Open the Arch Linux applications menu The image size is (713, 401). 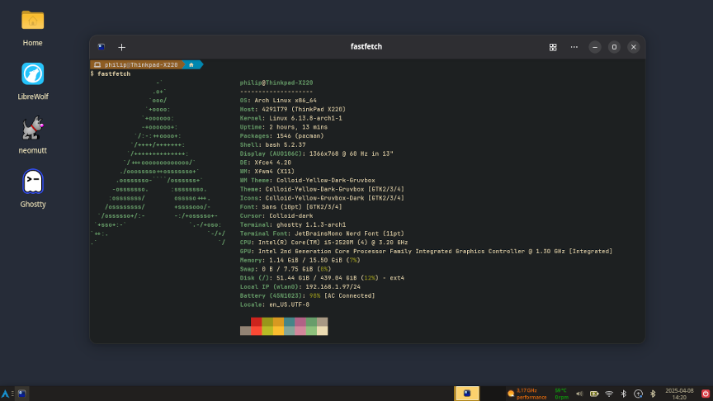[5, 394]
